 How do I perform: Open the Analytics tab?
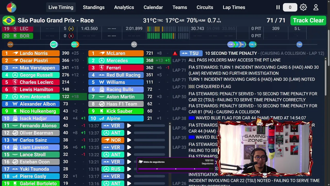[124, 7]
